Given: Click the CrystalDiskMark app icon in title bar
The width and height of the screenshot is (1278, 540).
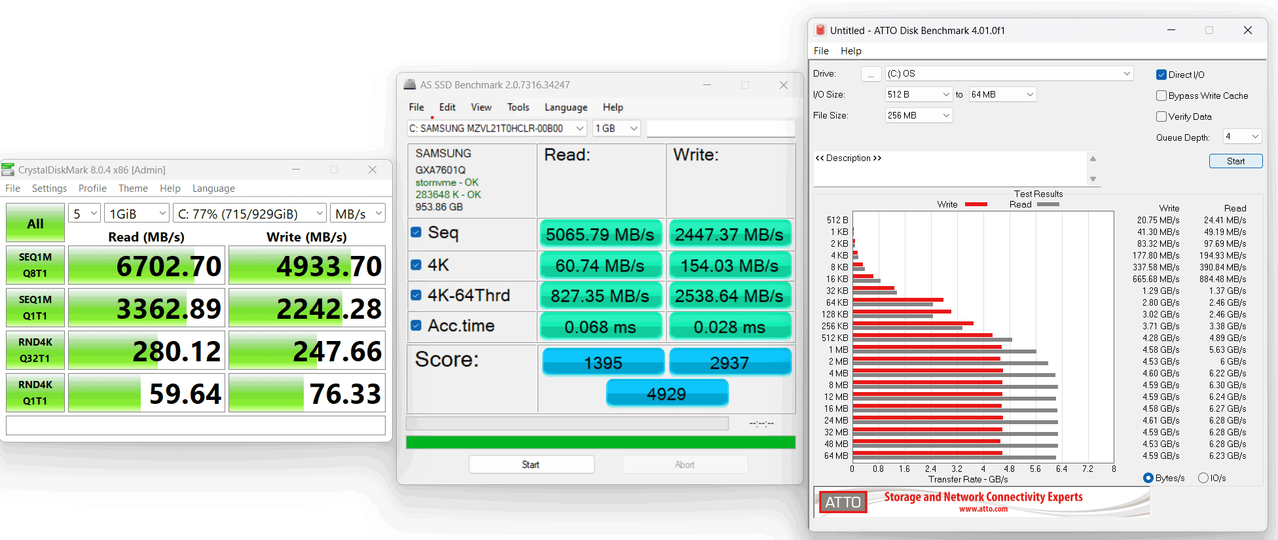Looking at the screenshot, I should coord(8,170).
